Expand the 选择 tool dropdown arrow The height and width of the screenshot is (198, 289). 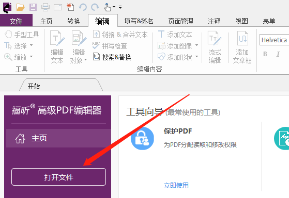(x=31, y=45)
